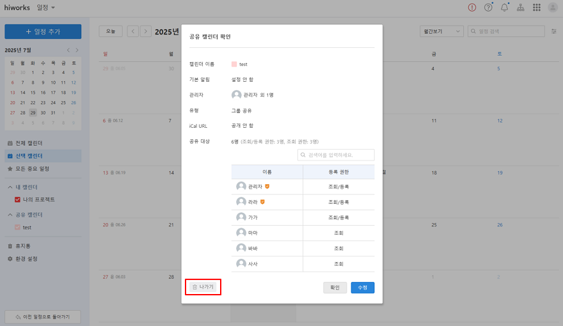Image resolution: width=563 pixels, height=326 pixels.
Task: Click the share target search field
Action: pos(336,155)
